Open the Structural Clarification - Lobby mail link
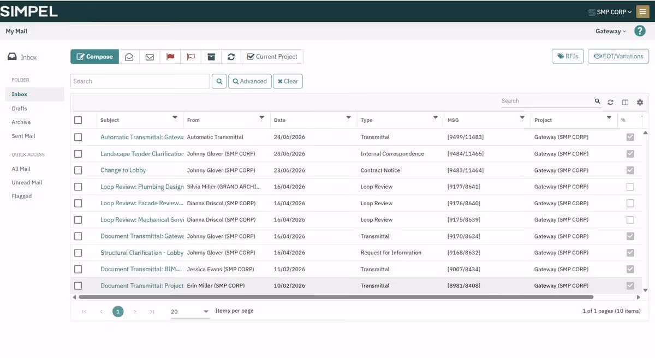 tap(142, 253)
